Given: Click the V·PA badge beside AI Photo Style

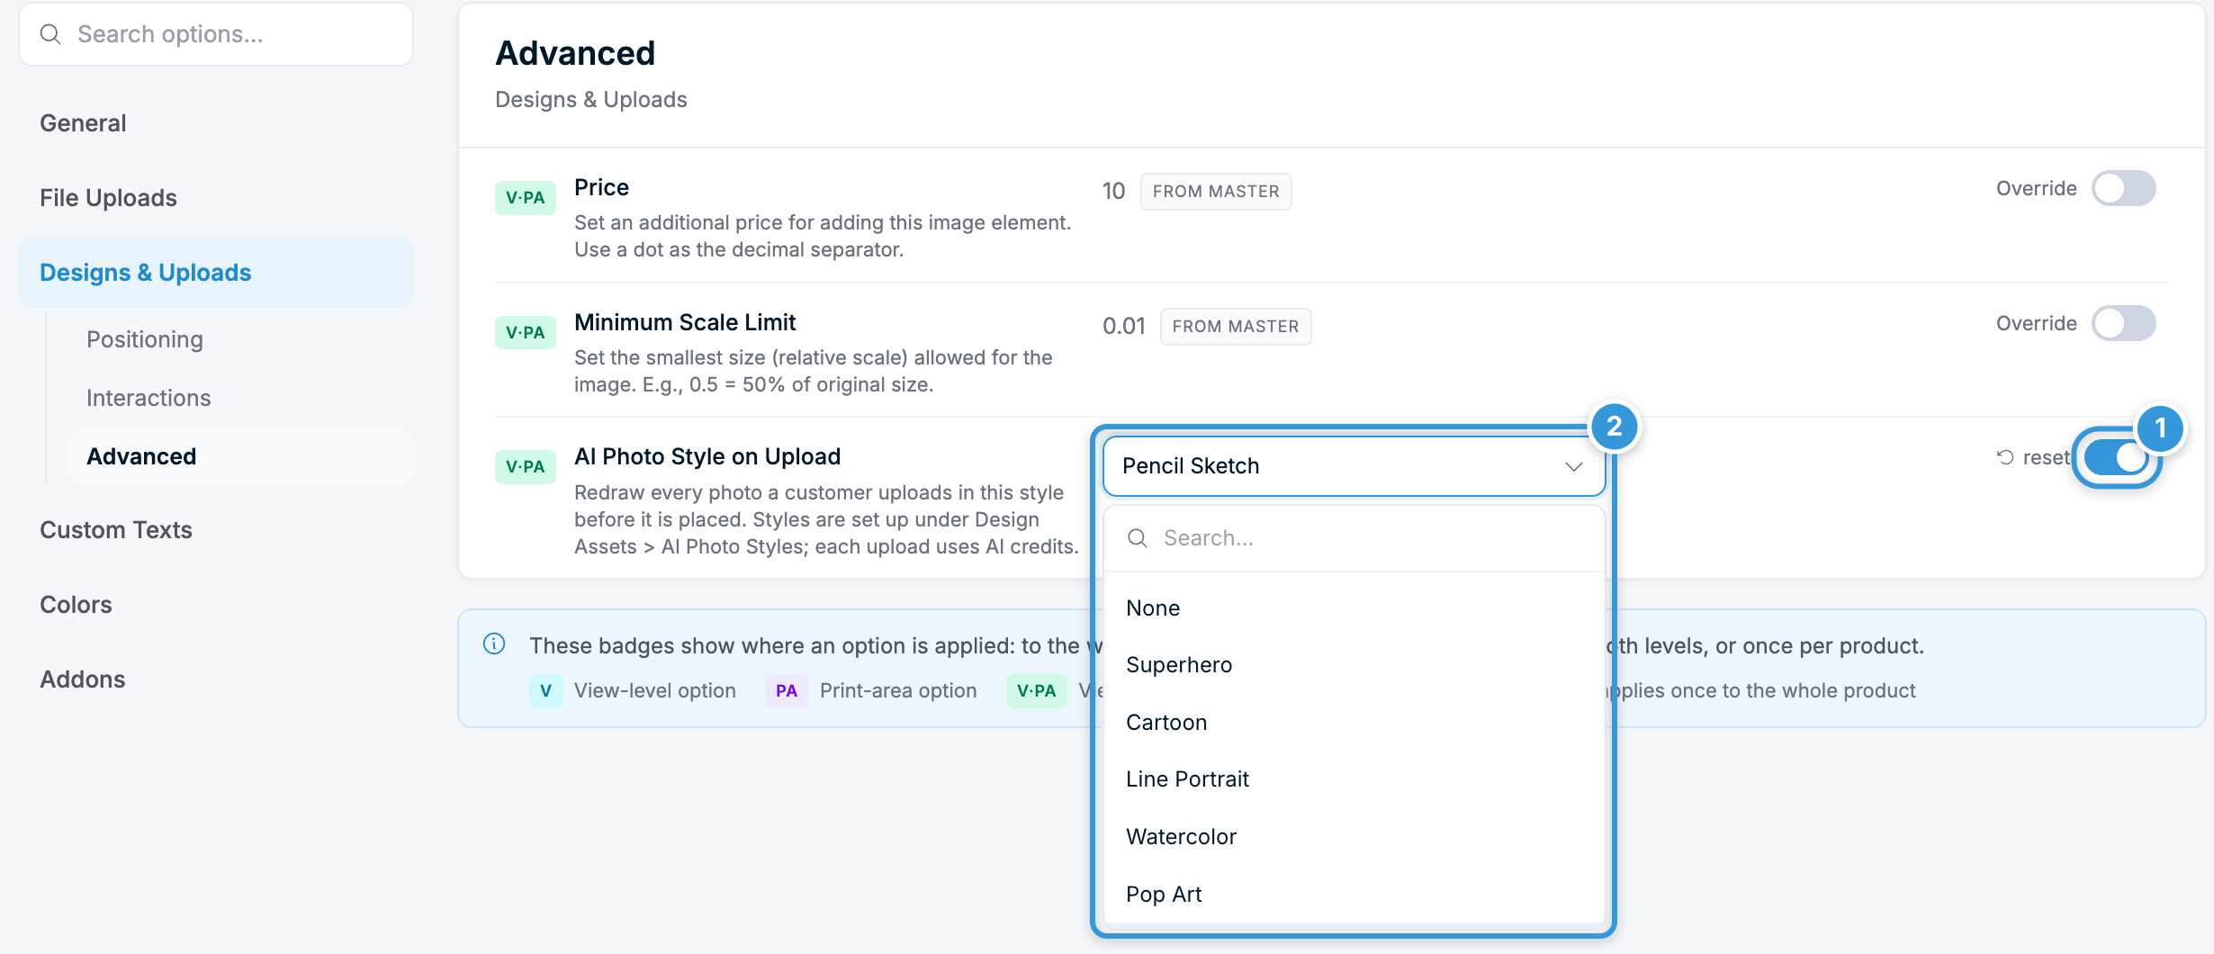Looking at the screenshot, I should pos(526,467).
